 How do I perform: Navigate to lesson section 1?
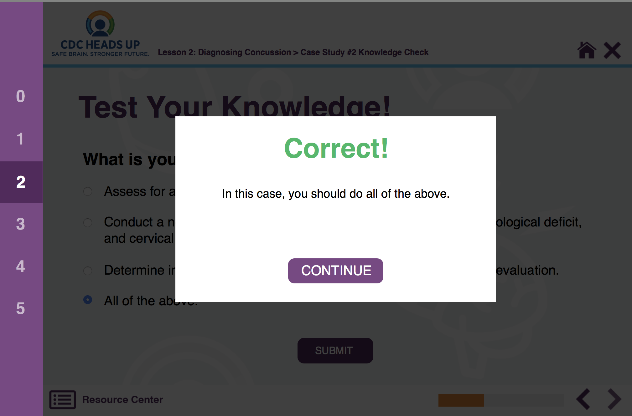pyautogui.click(x=21, y=139)
